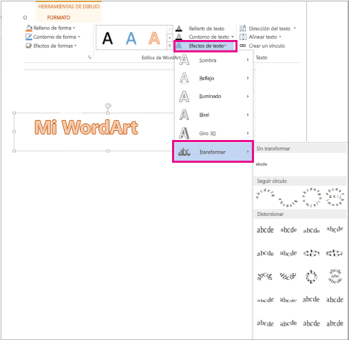Open the Efectos de formas dropdown arrow
The image size is (349, 340).
[75, 46]
